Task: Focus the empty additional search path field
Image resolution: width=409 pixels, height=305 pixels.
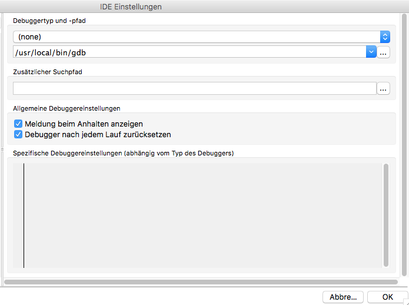Action: pyautogui.click(x=194, y=89)
